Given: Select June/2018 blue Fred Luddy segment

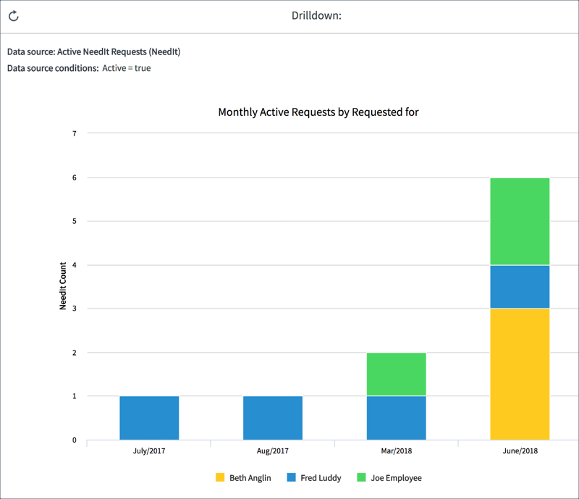Looking at the screenshot, I should pyautogui.click(x=520, y=287).
